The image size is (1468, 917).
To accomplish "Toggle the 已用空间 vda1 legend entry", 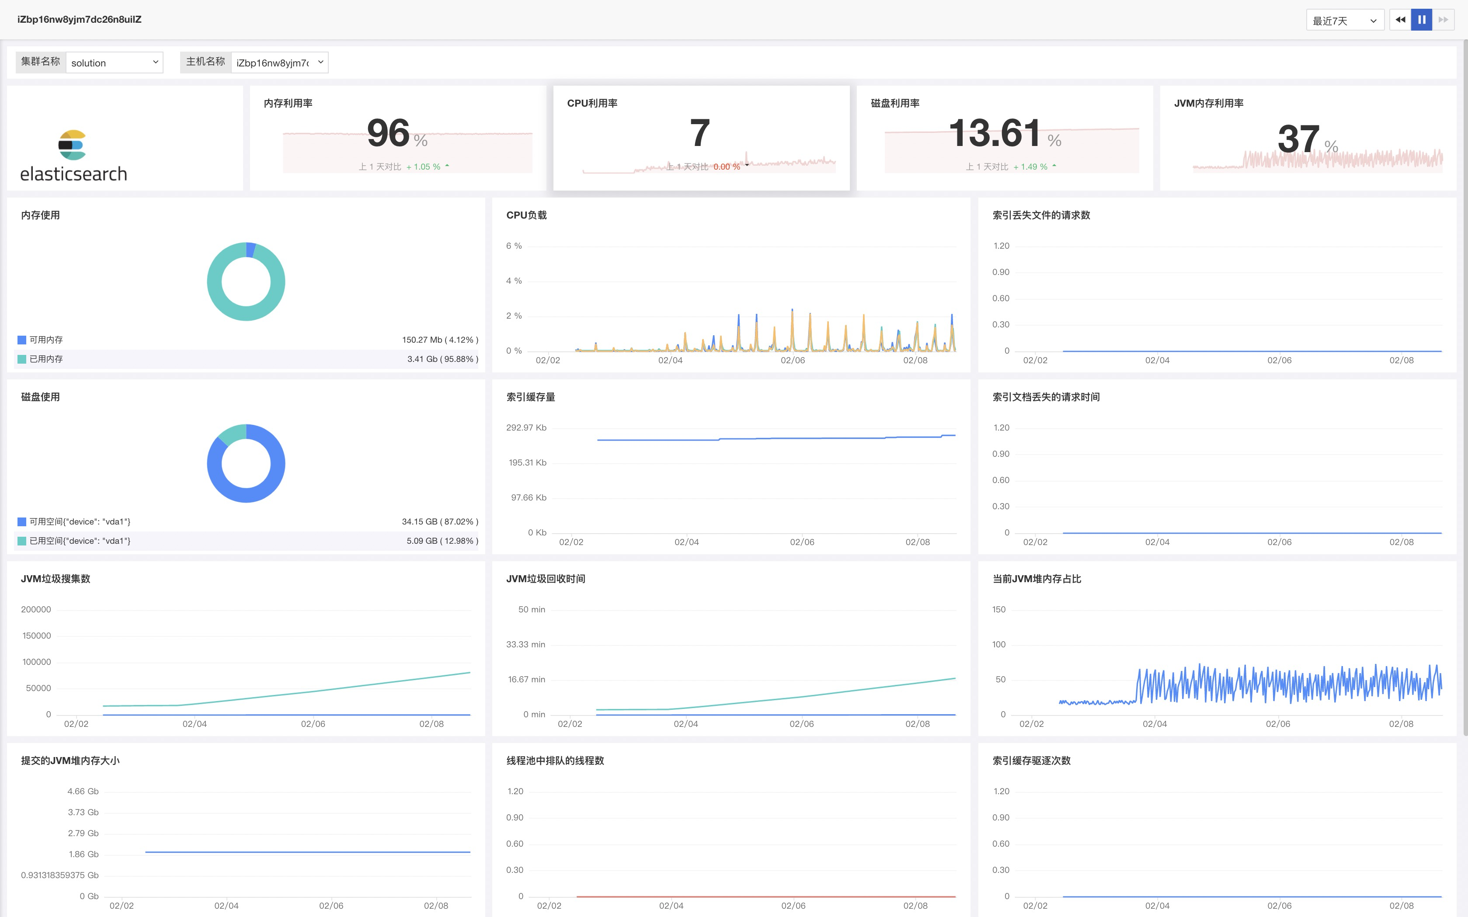I will pyautogui.click(x=80, y=541).
